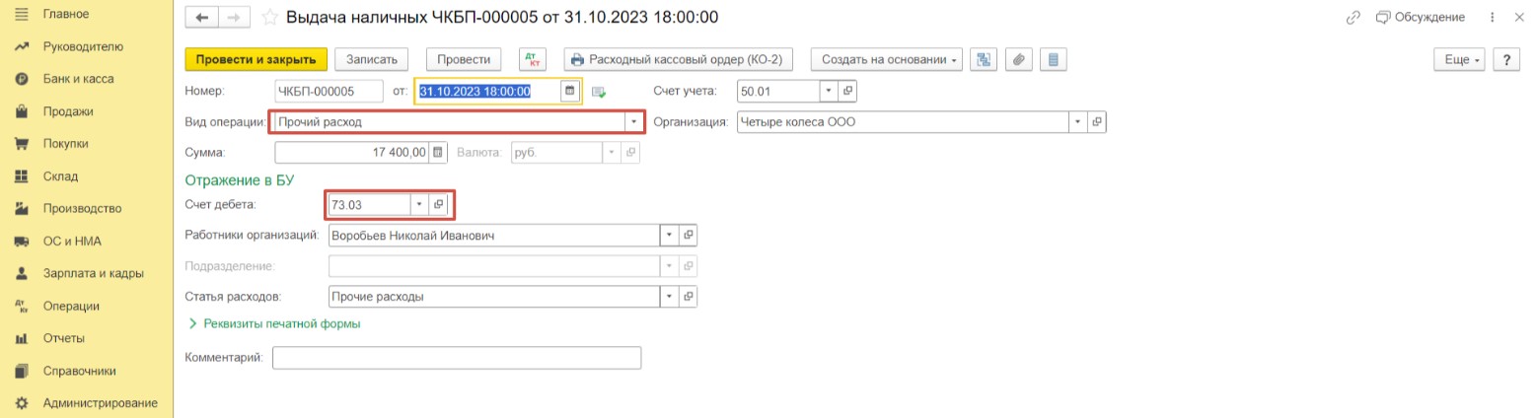Open the Организация card icon
Viewport: 1538px width, 418px height.
[1097, 122]
